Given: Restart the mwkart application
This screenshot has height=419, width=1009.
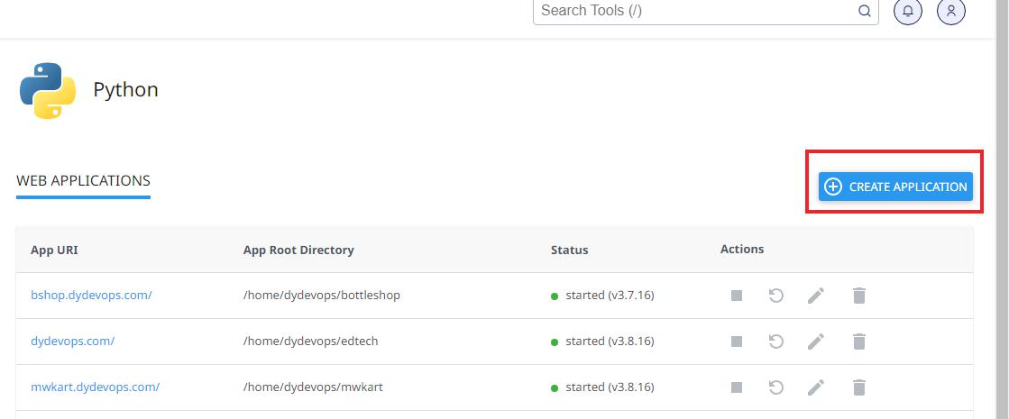Looking at the screenshot, I should (x=776, y=387).
